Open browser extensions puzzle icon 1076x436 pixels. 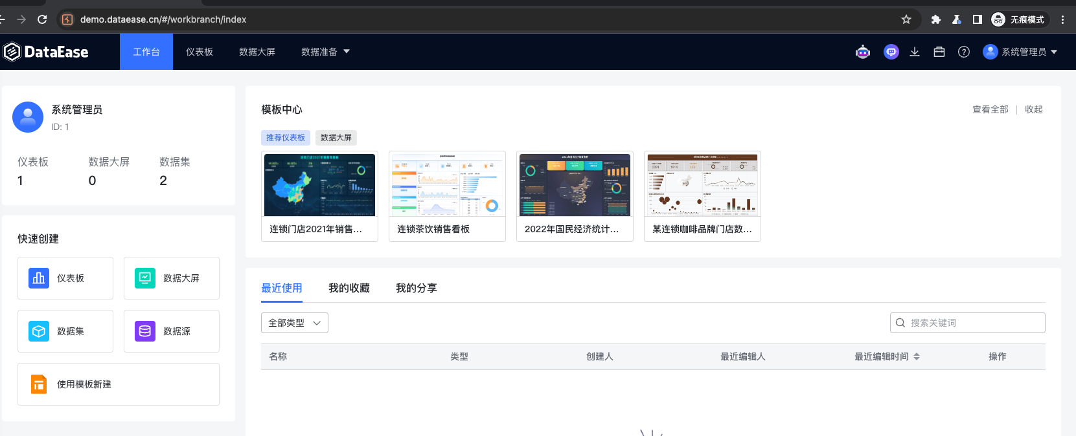coord(935,19)
